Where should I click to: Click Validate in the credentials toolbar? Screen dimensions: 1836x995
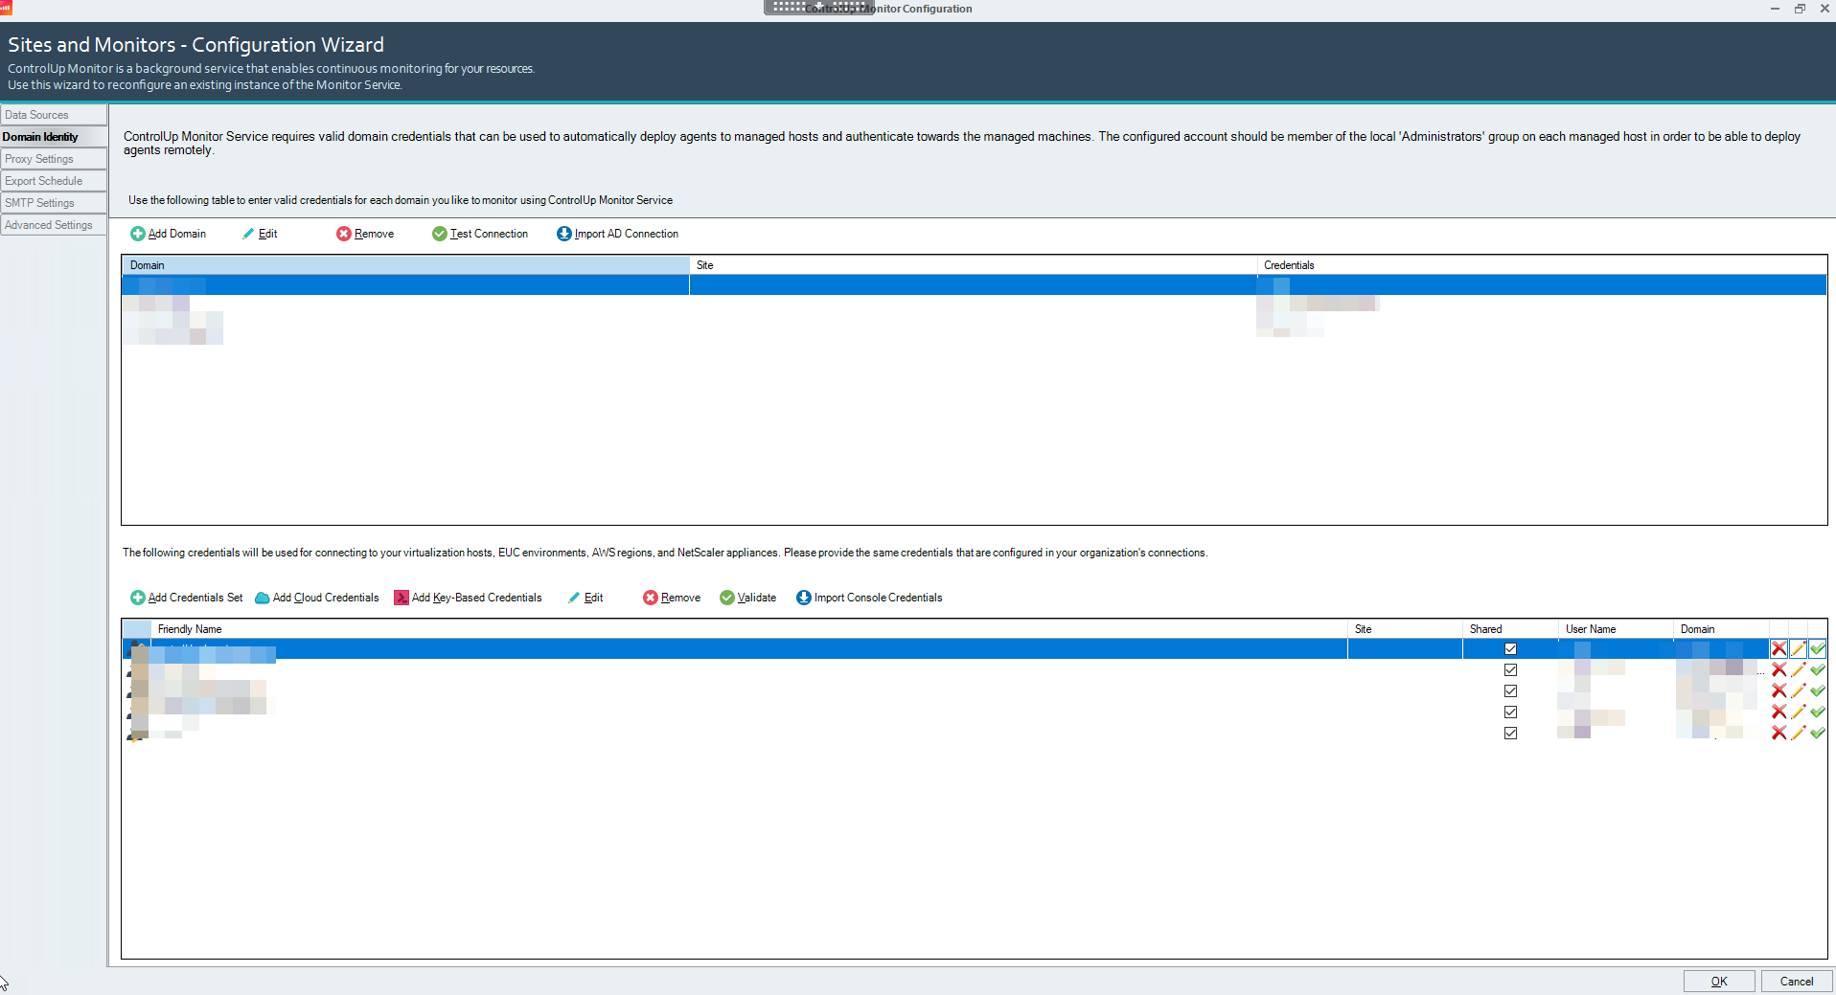pyautogui.click(x=748, y=598)
